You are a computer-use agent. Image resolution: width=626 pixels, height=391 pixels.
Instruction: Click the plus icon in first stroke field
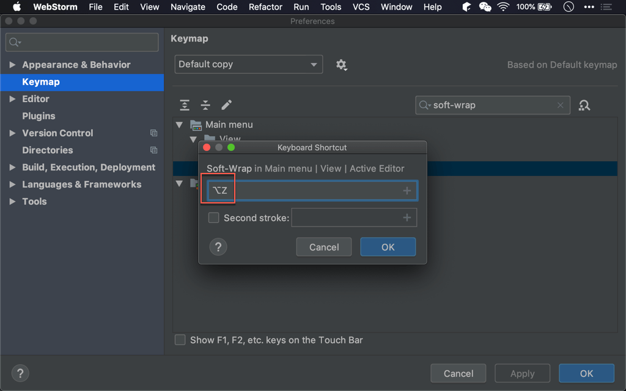point(407,191)
